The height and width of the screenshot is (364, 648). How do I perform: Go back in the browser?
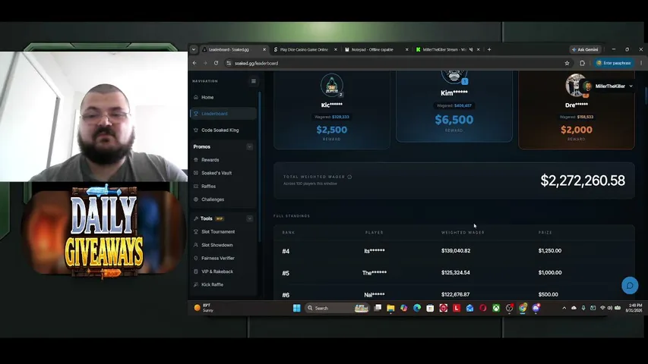[194, 63]
